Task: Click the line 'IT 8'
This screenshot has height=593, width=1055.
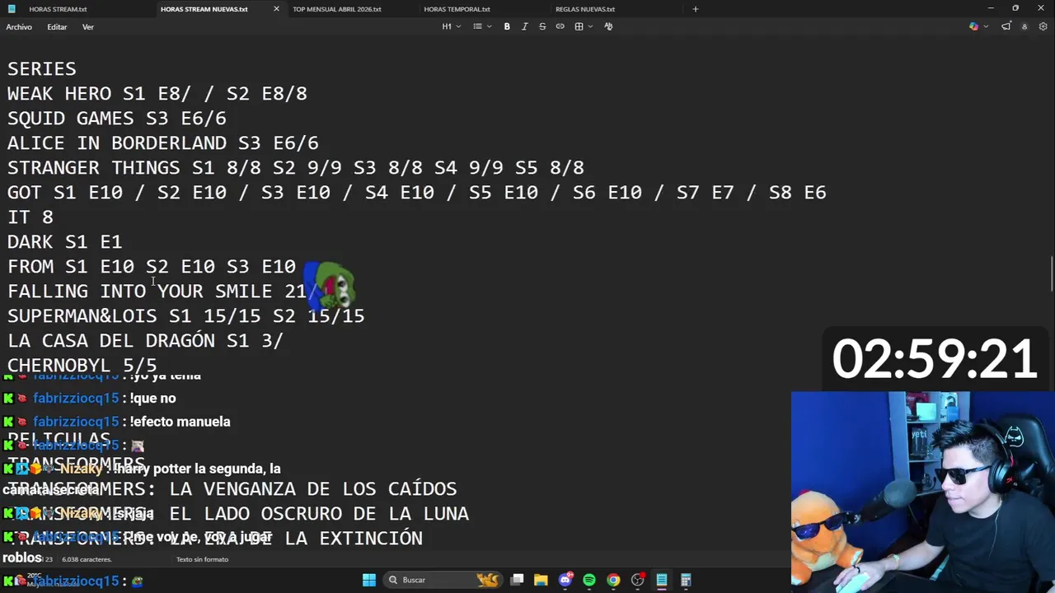Action: coord(30,217)
